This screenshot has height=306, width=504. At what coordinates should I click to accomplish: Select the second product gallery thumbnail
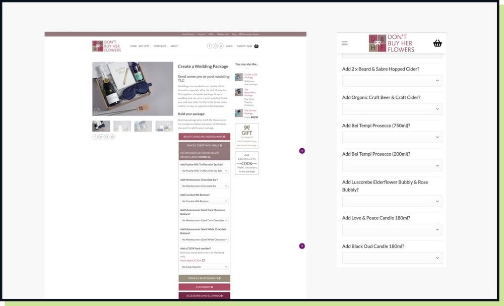122,126
